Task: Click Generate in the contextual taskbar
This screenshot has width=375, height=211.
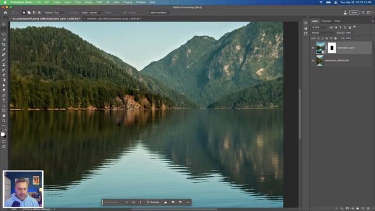Action: click(x=153, y=202)
